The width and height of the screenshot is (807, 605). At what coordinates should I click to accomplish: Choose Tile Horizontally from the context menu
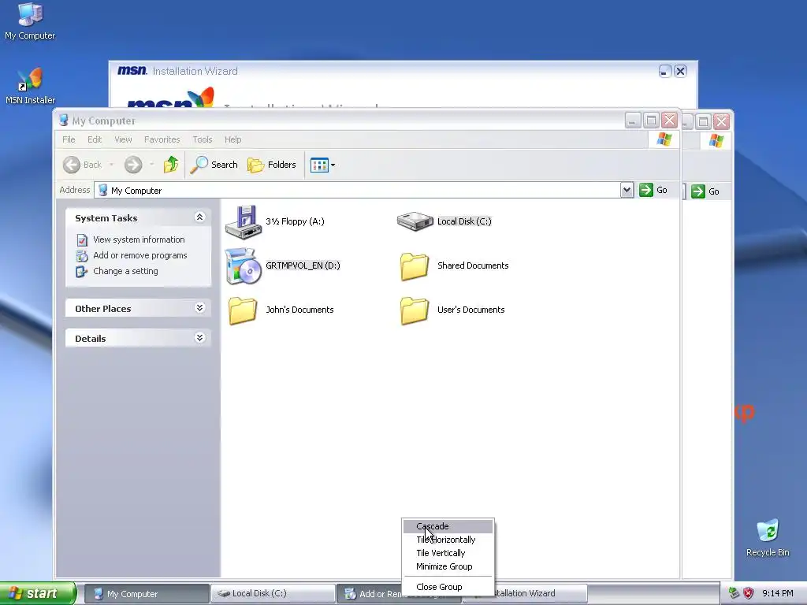coord(448,540)
